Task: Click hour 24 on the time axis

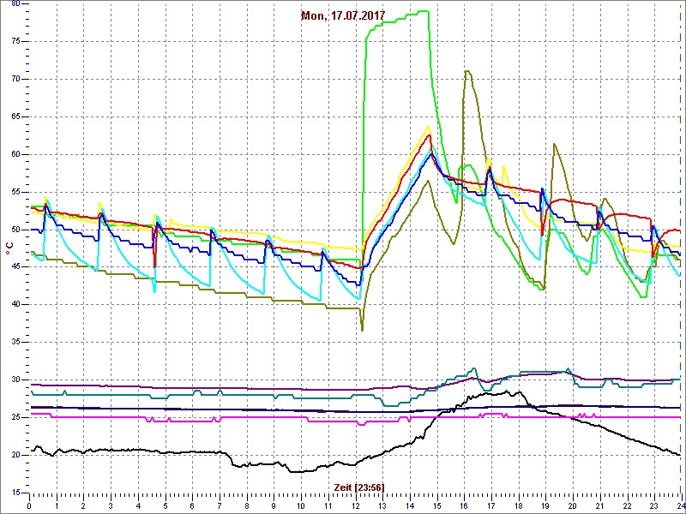Action: pos(679,505)
